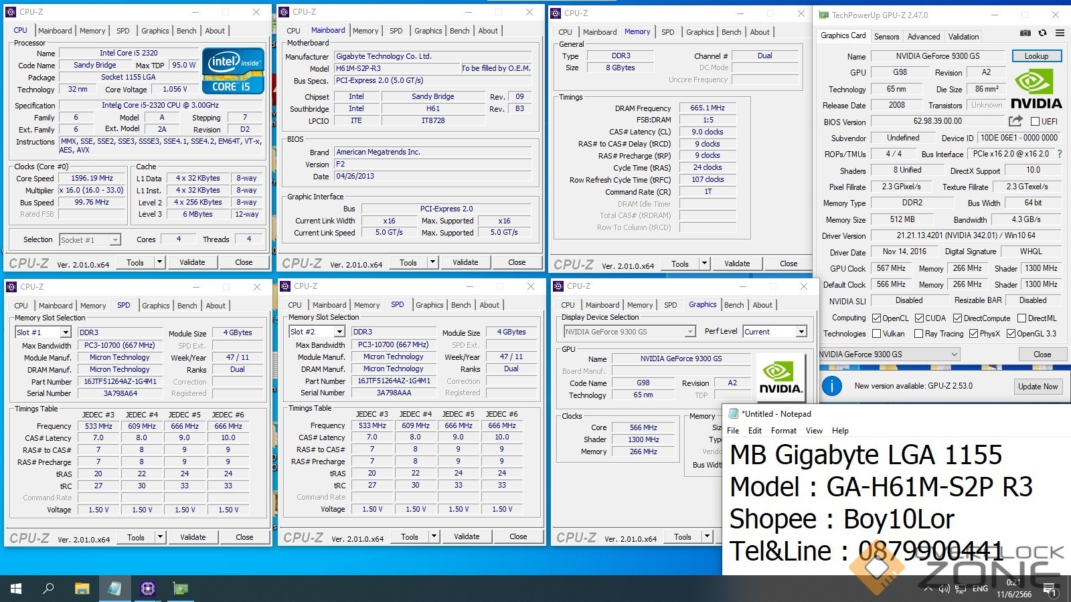This screenshot has height=602, width=1071.
Task: Switch to the Sensors tab in GPU-Z
Action: (886, 37)
